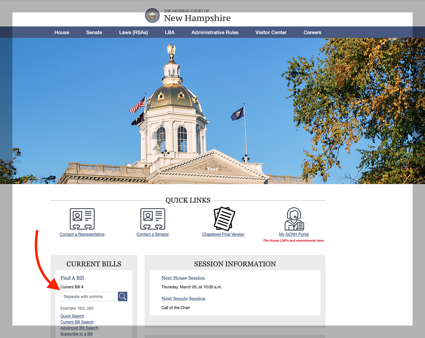Click the Contact a Senator card icon

[153, 219]
